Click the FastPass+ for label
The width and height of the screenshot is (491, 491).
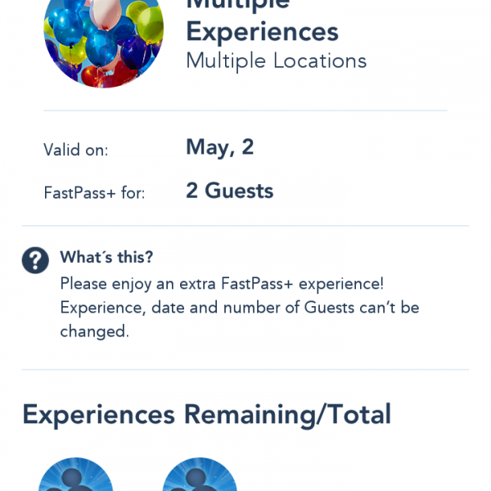94,192
